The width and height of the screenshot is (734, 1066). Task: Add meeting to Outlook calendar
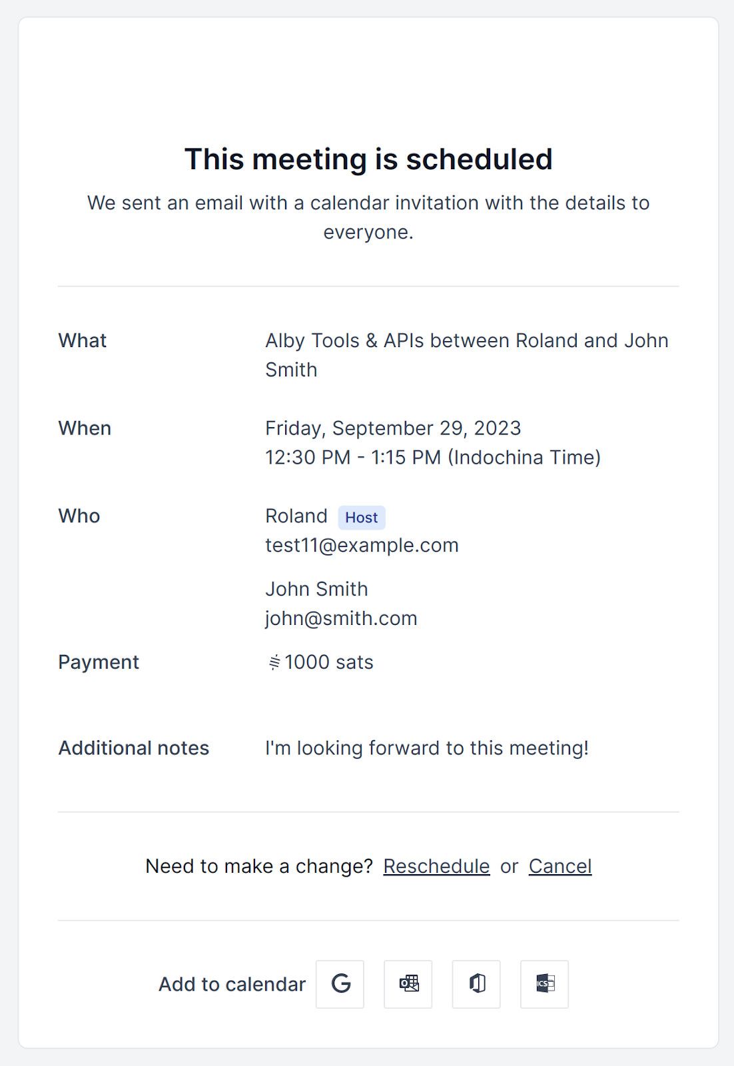[408, 984]
